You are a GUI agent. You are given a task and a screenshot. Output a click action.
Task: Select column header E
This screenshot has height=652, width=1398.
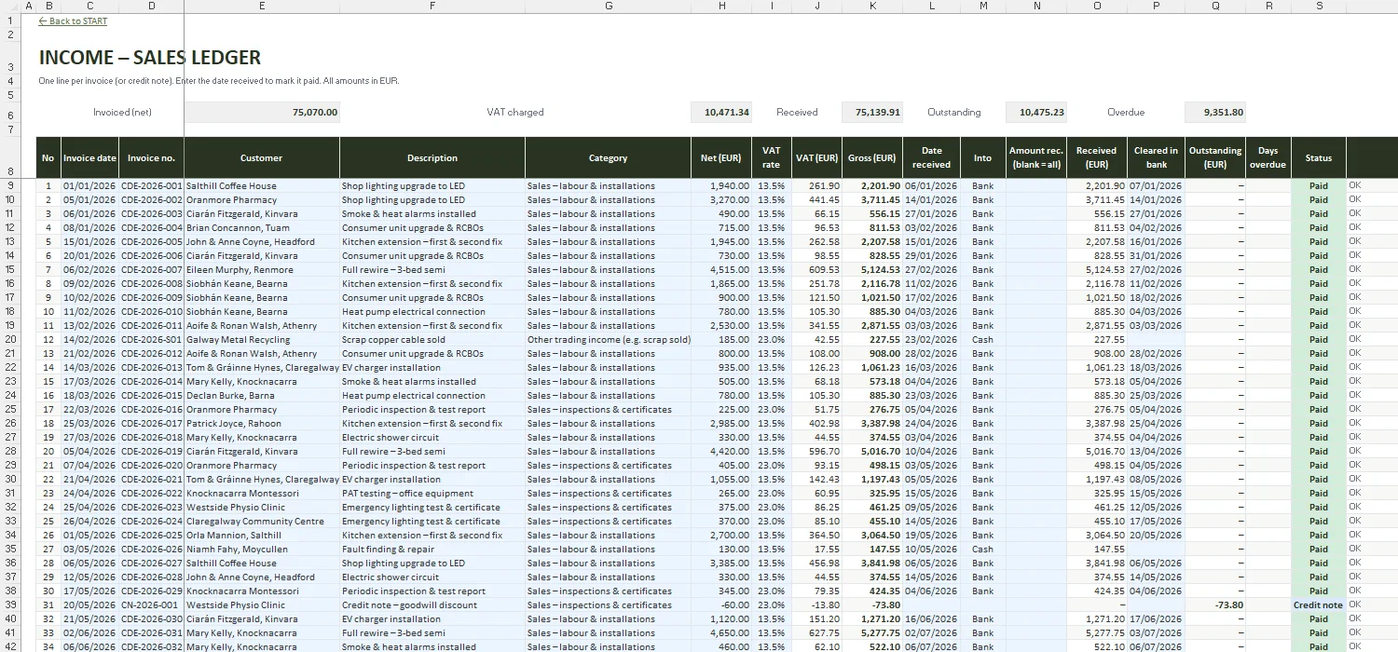[262, 7]
